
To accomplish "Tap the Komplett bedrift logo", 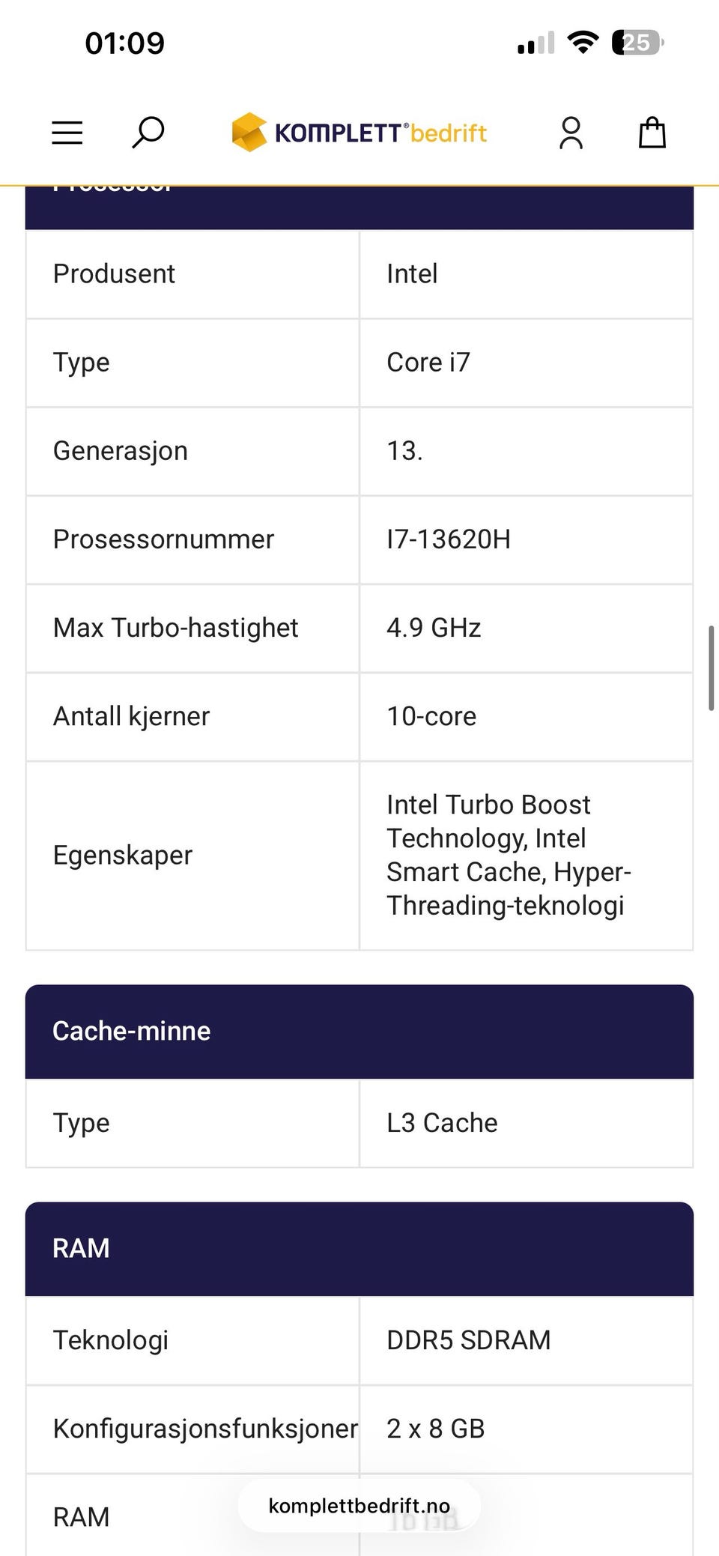I will (x=359, y=133).
